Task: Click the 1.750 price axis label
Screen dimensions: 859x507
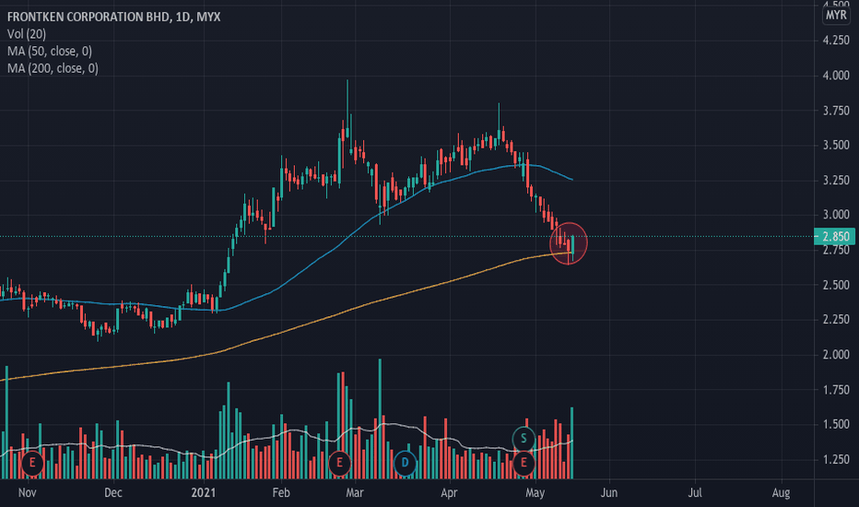Action: click(x=836, y=390)
